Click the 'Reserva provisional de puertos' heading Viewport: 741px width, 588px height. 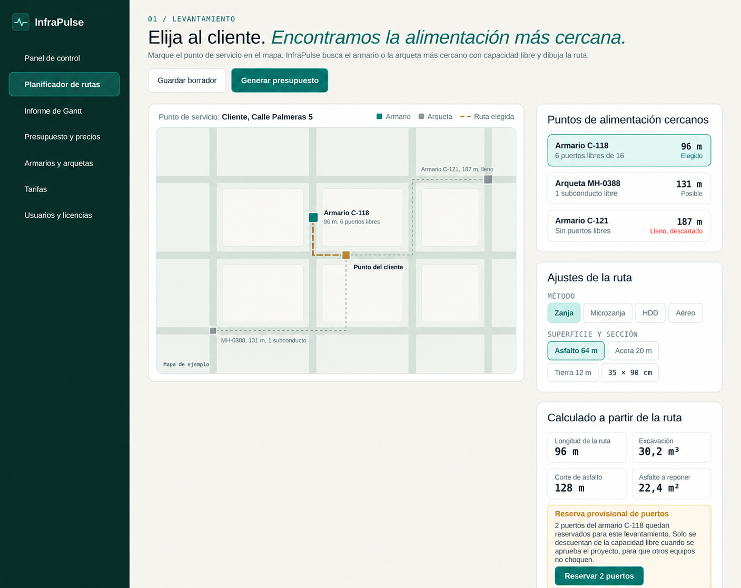point(611,514)
